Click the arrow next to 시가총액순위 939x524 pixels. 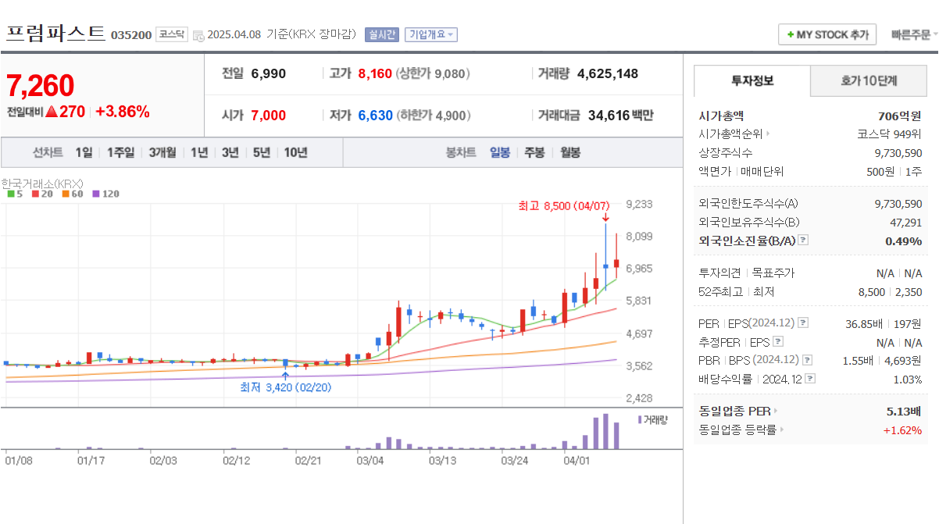tap(768, 134)
